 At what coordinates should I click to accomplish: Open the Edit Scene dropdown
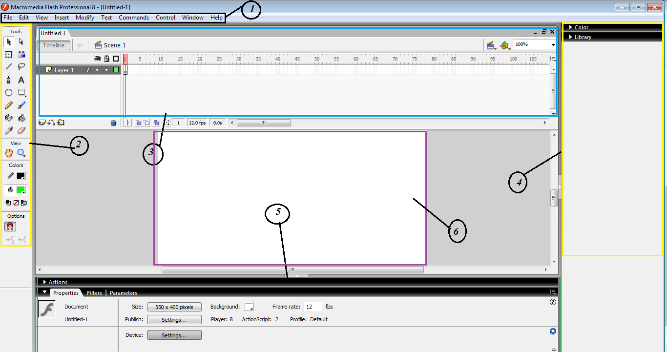[492, 45]
